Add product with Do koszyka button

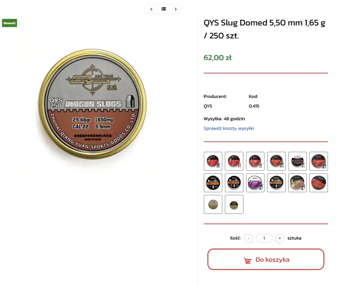point(266,259)
